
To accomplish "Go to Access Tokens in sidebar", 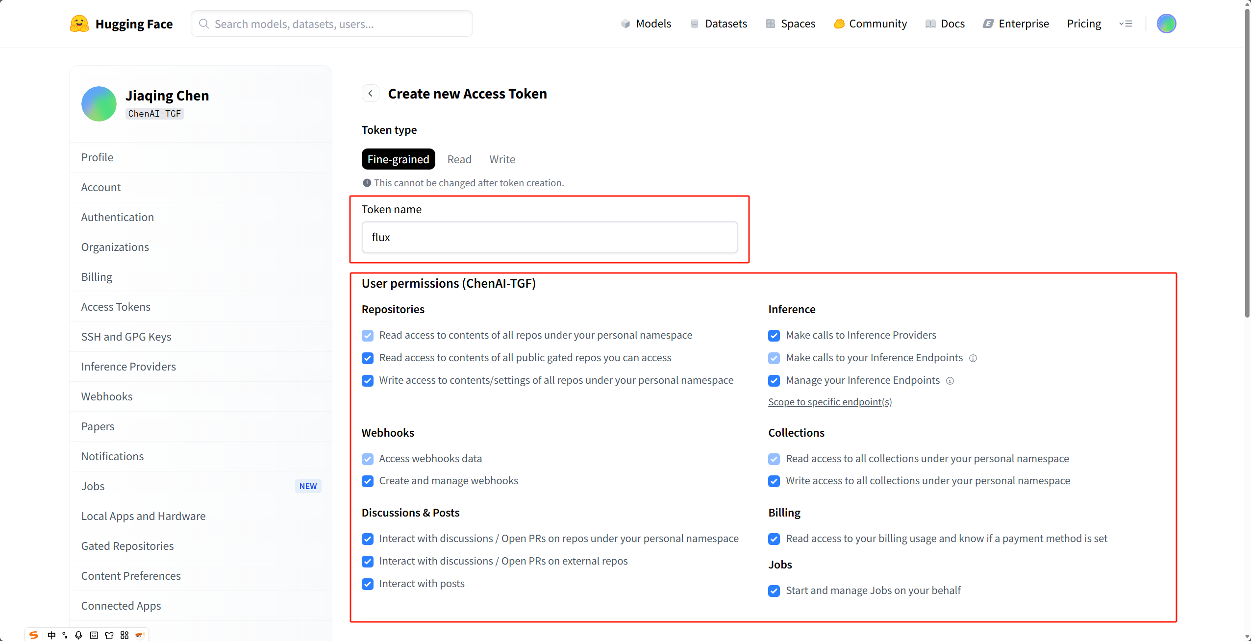I will [116, 307].
